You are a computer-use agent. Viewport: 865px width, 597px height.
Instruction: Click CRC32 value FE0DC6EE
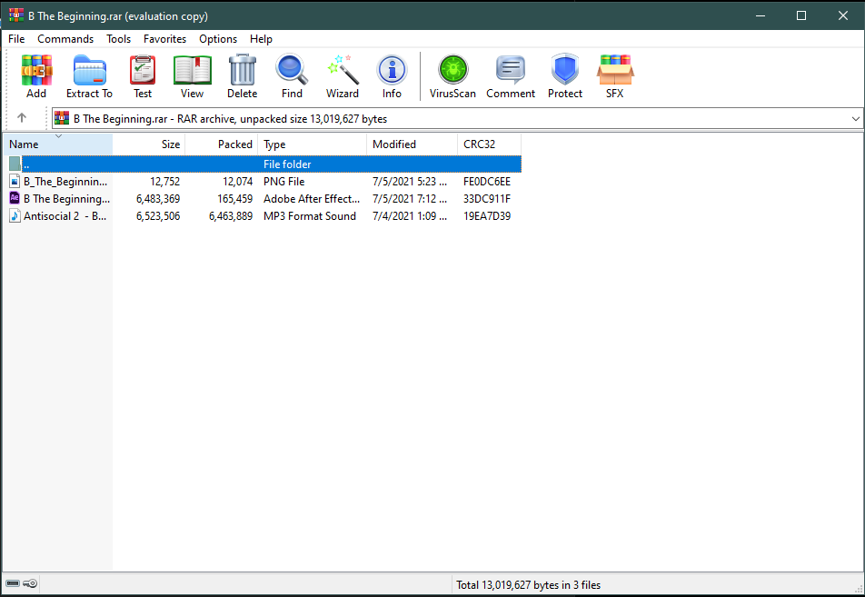click(487, 182)
